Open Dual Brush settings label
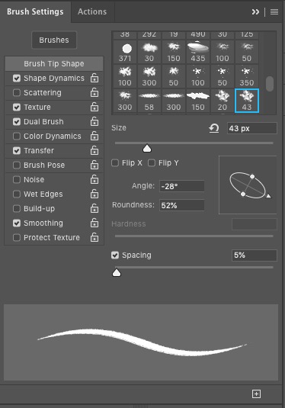285x408 pixels. pyautogui.click(x=43, y=121)
